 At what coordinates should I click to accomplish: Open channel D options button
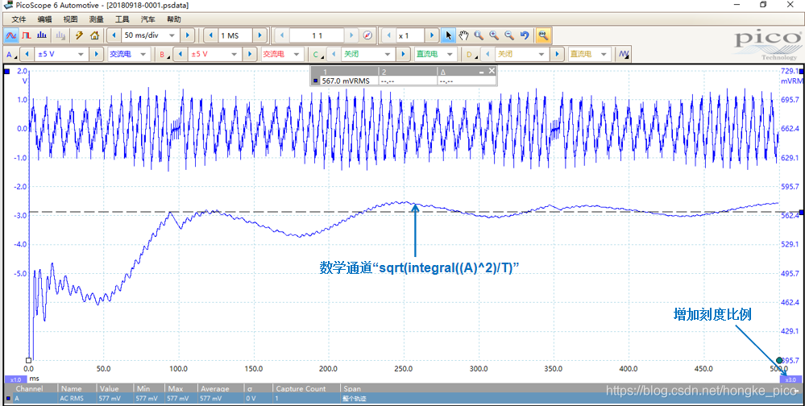coord(471,54)
